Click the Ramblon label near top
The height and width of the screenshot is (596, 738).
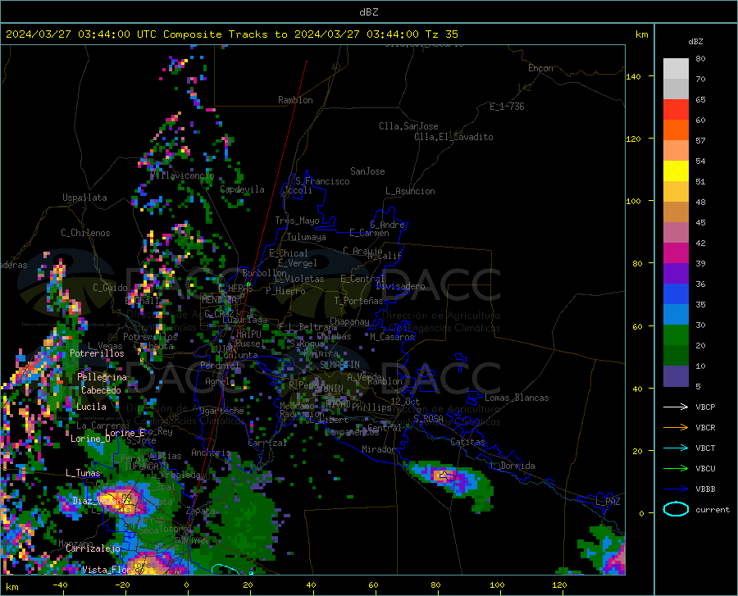pyautogui.click(x=295, y=100)
